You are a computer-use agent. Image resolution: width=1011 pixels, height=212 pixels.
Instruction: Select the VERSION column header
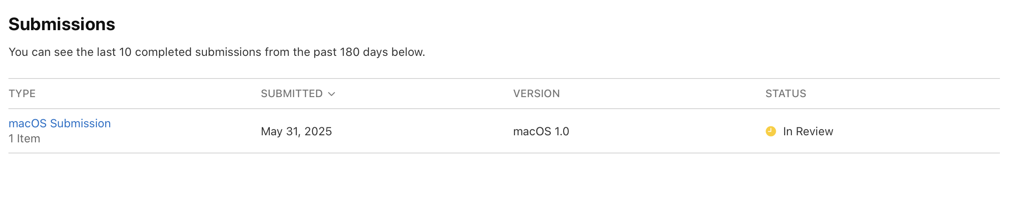tap(537, 94)
